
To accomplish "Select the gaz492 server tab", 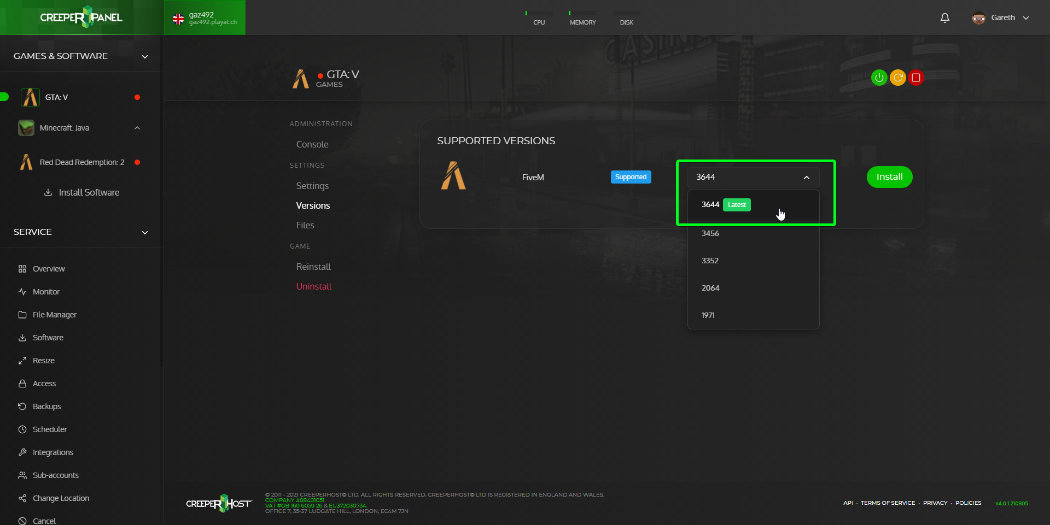I will coord(205,17).
